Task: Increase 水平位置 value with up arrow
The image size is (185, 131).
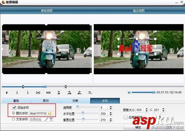Action: click(111, 113)
